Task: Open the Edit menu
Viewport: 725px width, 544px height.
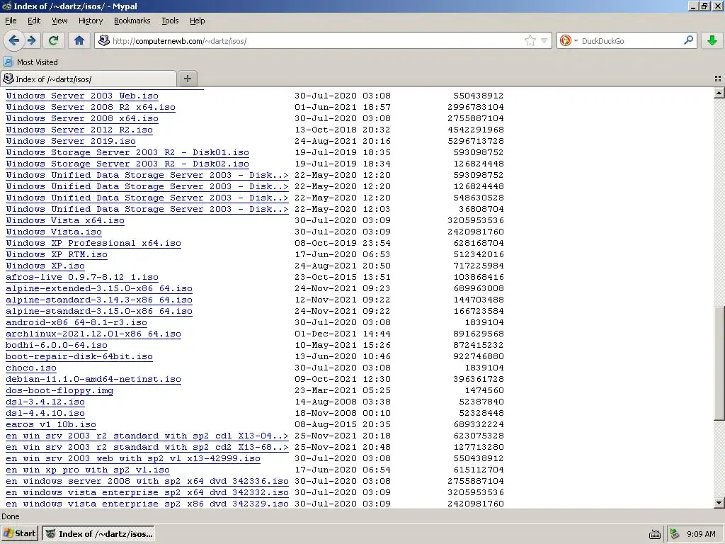Action: (34, 21)
